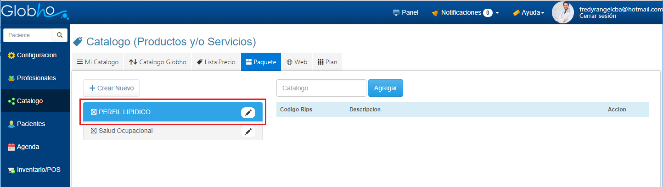The image size is (663, 187).
Task: Switch to the Mi Catalogo tab
Action: pos(98,62)
